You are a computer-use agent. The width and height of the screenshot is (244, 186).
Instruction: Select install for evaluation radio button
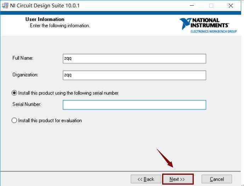14,120
